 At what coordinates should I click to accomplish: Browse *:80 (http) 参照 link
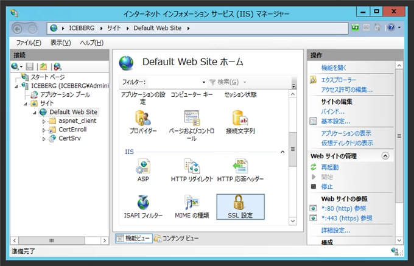coord(343,208)
